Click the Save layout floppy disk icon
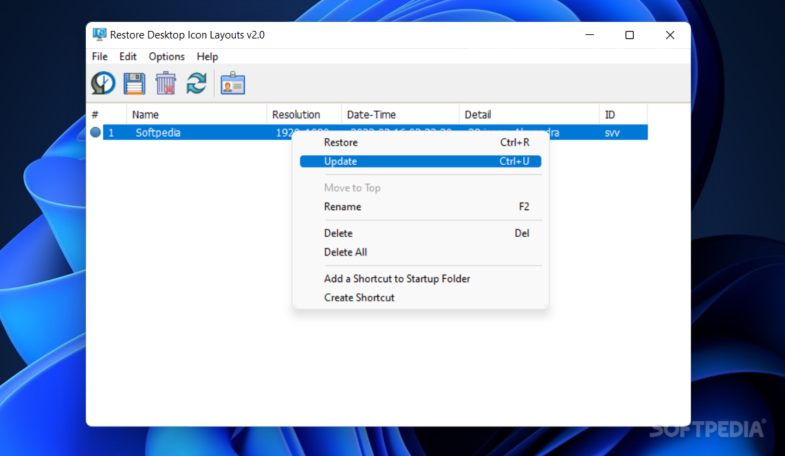Screen dimensions: 785x456 coord(134,84)
